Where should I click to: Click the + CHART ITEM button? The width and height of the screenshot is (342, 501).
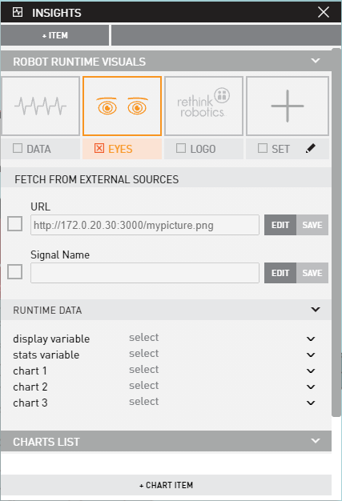point(167,485)
